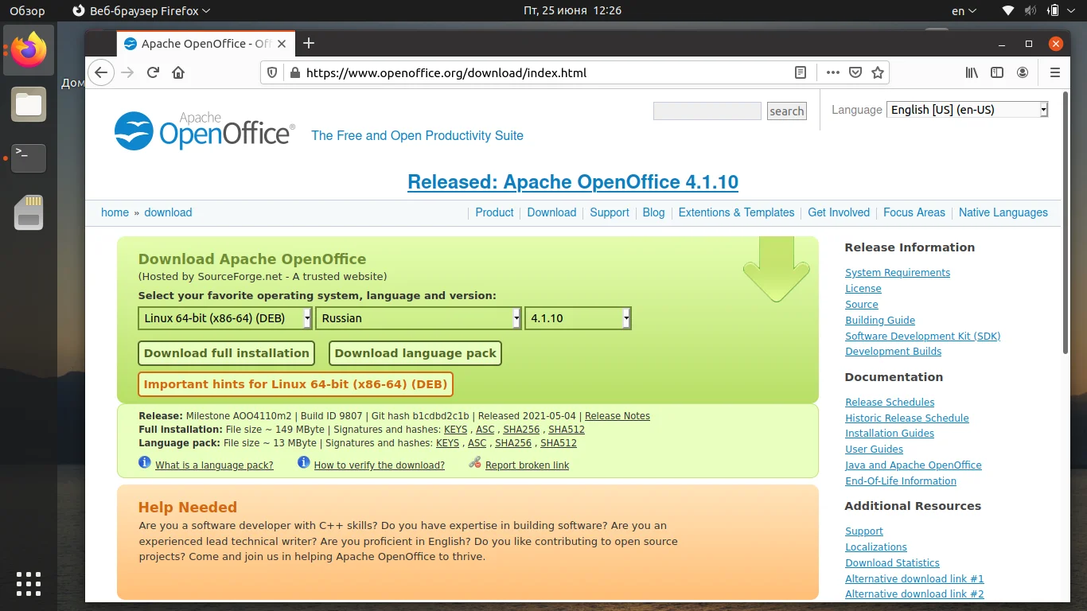The image size is (1087, 611).
Task: Show Firefox sidebars
Action: tap(997, 72)
